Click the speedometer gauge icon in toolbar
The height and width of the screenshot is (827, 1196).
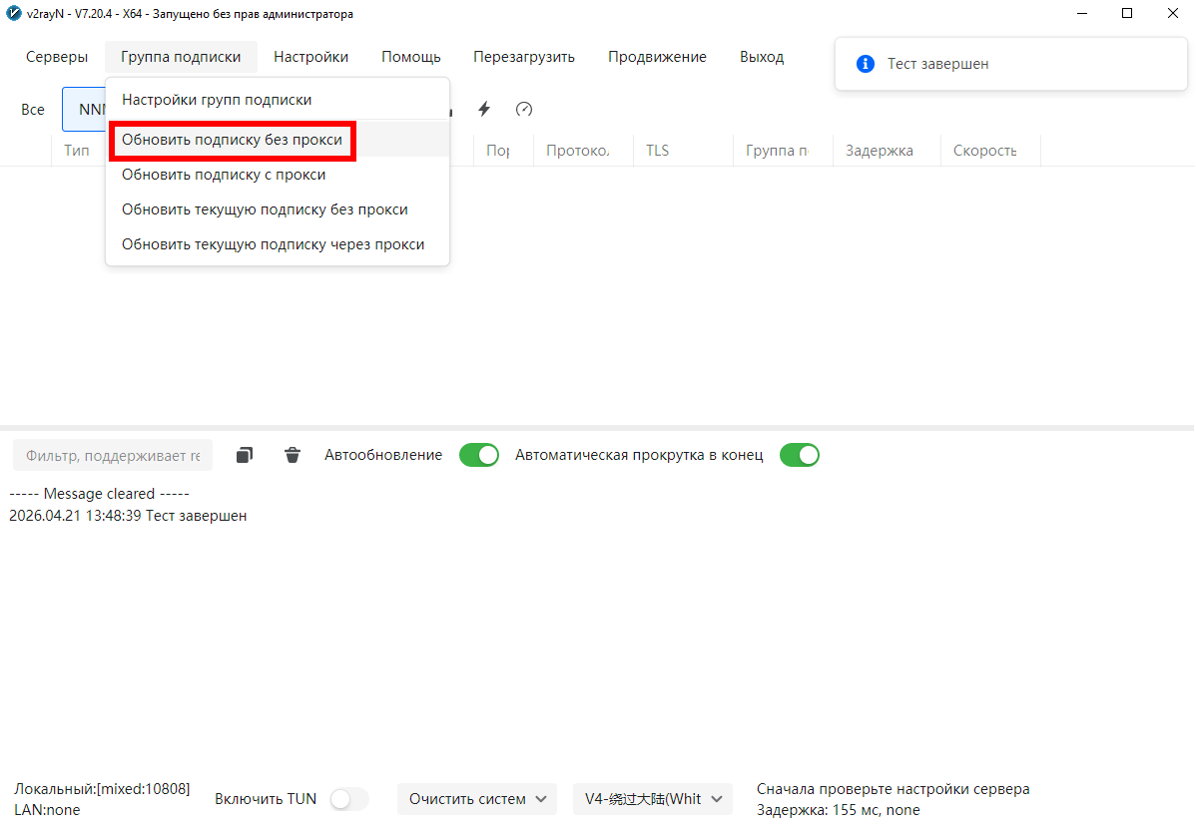pyautogui.click(x=524, y=109)
